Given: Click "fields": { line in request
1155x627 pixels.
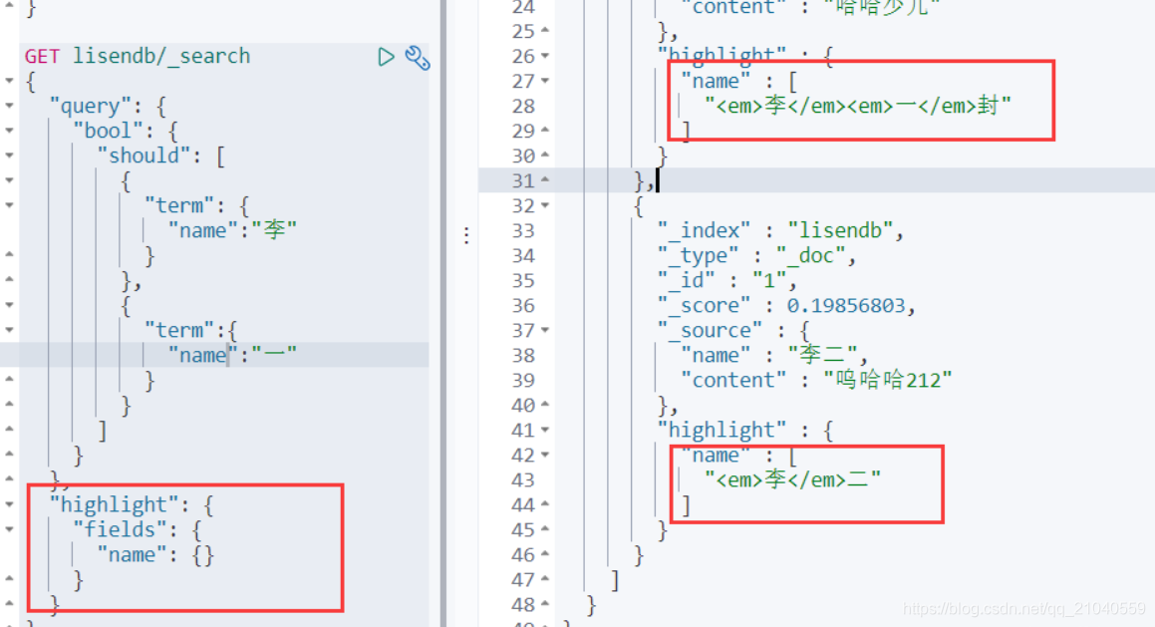Looking at the screenshot, I should pos(137,529).
